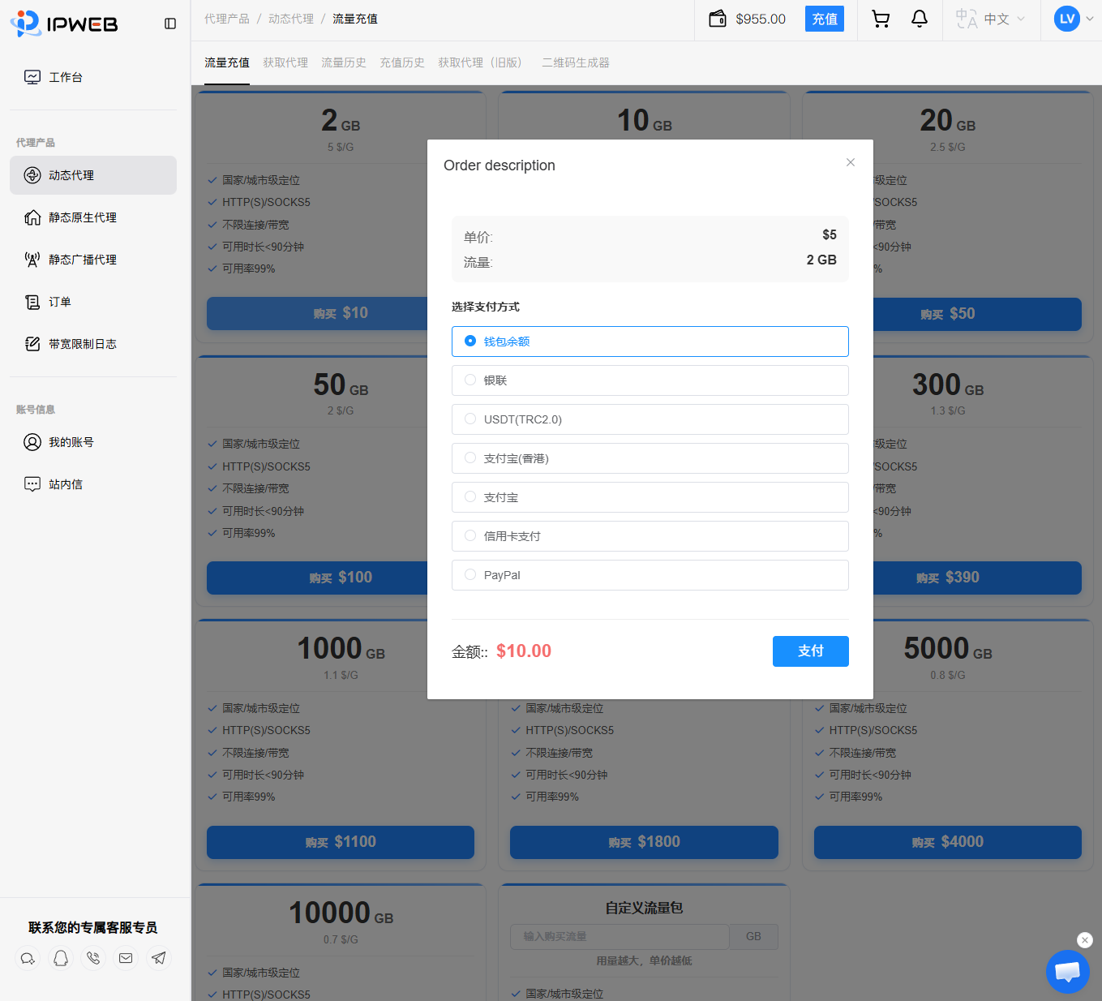
Task: Open the 静态广播代理 antenna icon
Action: (32, 260)
